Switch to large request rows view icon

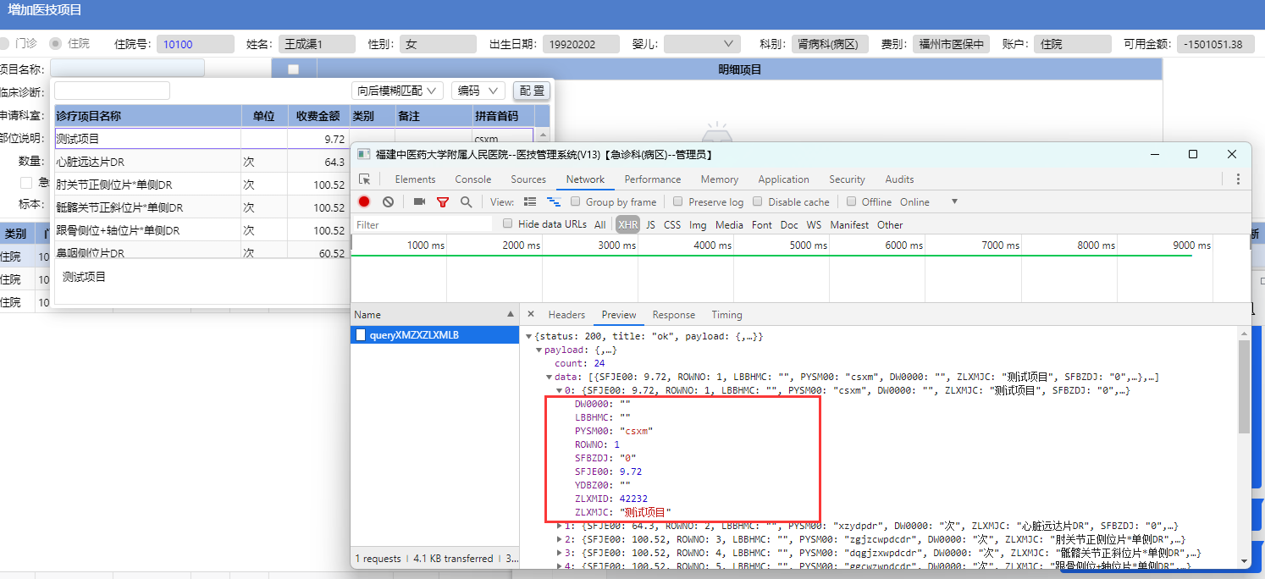point(530,201)
